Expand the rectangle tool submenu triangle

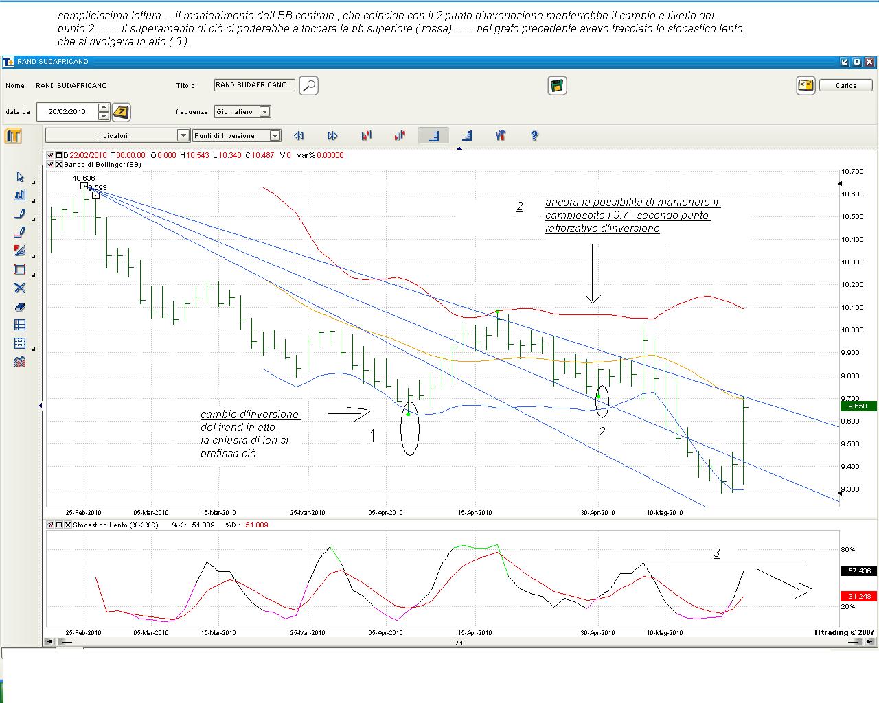point(32,275)
